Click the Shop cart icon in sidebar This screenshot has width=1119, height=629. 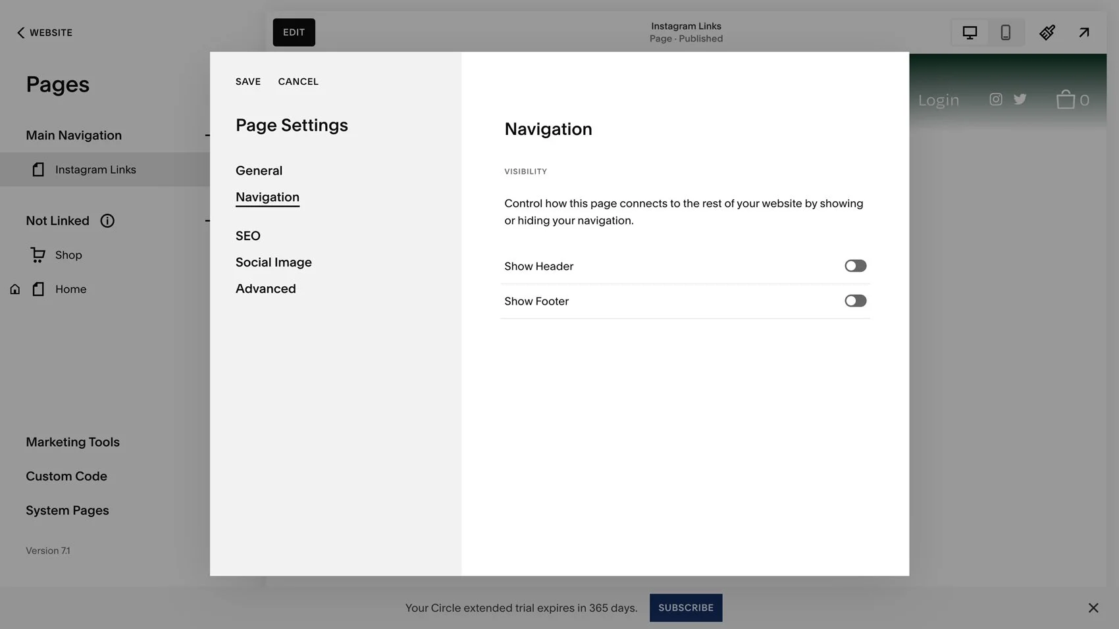pos(38,255)
